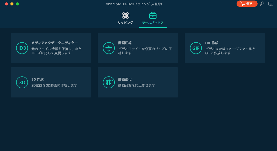Click the ID3 metadata editor icon

pyautogui.click(x=22, y=48)
